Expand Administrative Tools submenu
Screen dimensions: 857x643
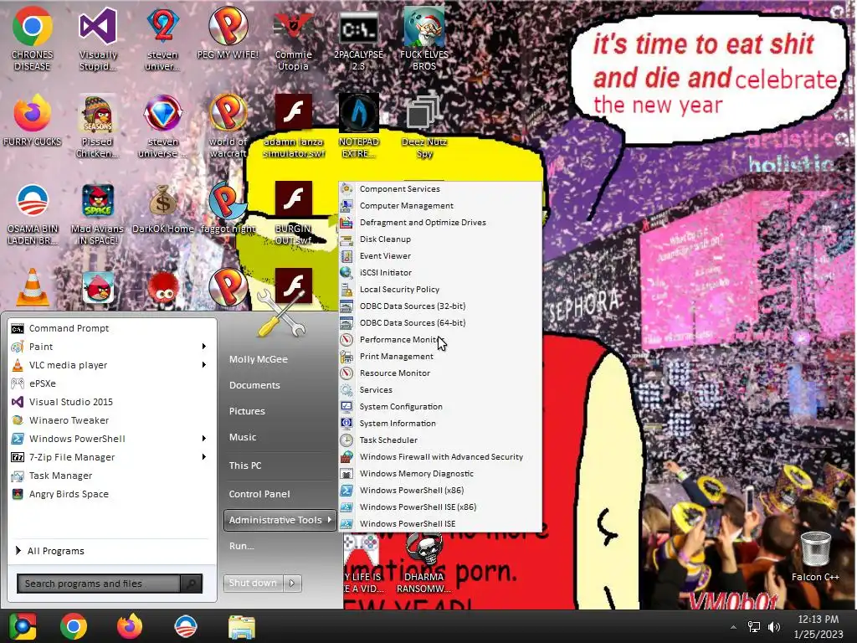(x=280, y=520)
